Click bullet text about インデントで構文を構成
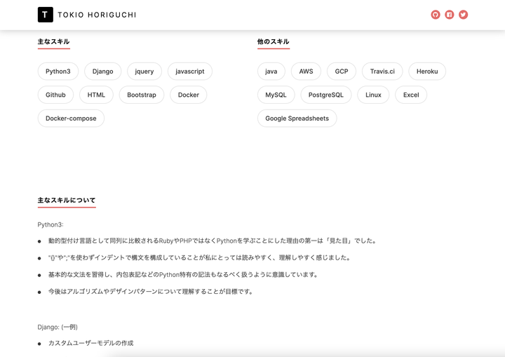 click(200, 258)
